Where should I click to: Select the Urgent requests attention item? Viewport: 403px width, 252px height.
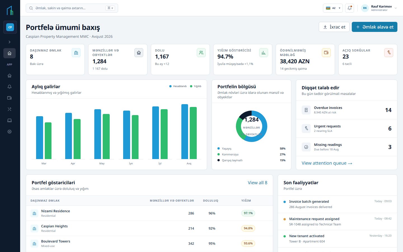[346, 129]
